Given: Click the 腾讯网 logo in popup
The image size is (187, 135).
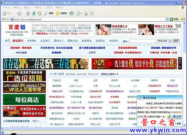Looking at the screenshot, I should coord(174,117).
